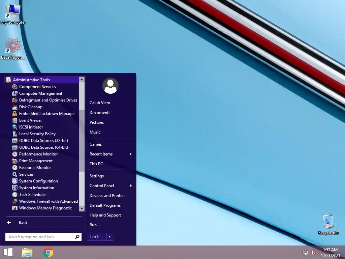
Task: Open the Run... dialog
Action: pos(95,225)
